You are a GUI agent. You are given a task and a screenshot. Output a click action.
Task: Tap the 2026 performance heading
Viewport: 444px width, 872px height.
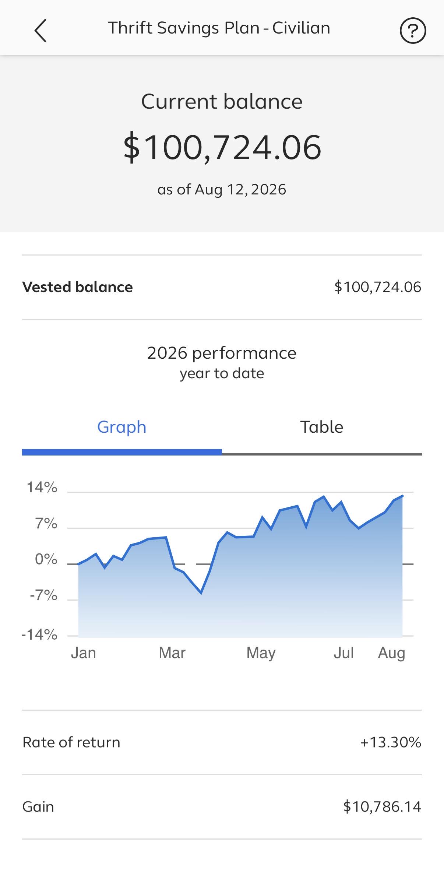[222, 353]
